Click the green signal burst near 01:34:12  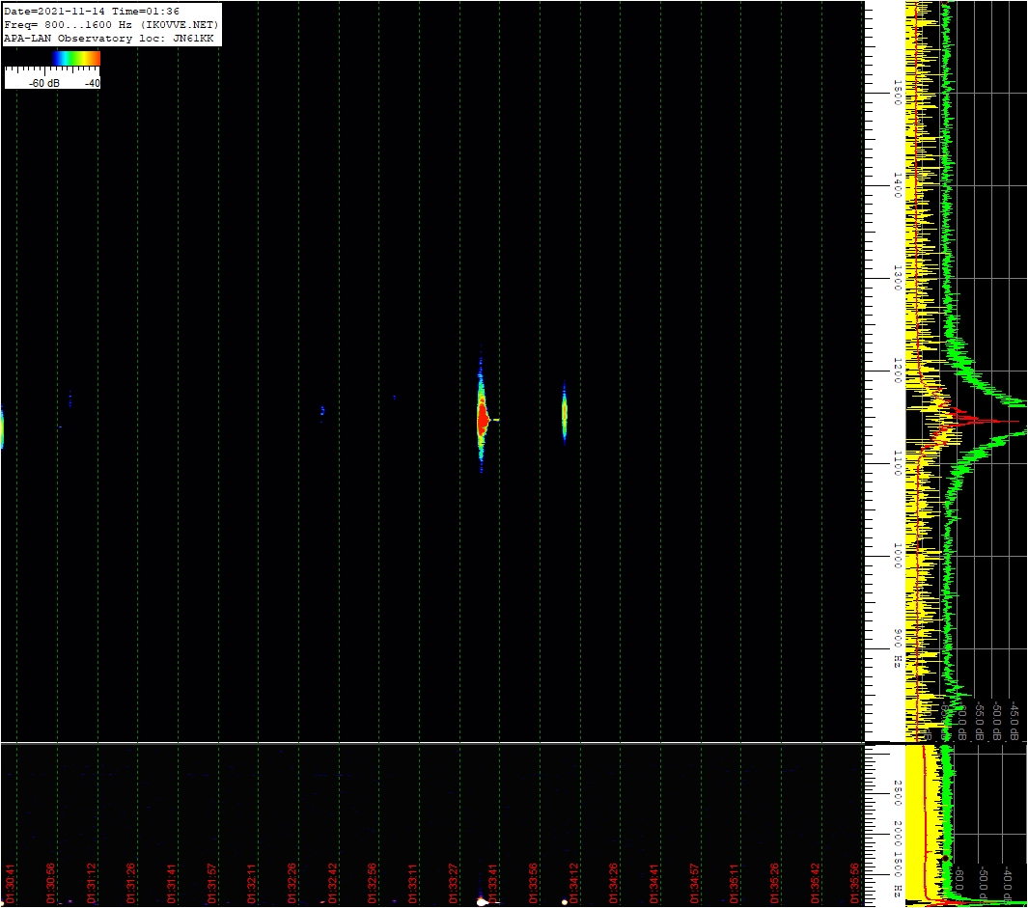565,413
